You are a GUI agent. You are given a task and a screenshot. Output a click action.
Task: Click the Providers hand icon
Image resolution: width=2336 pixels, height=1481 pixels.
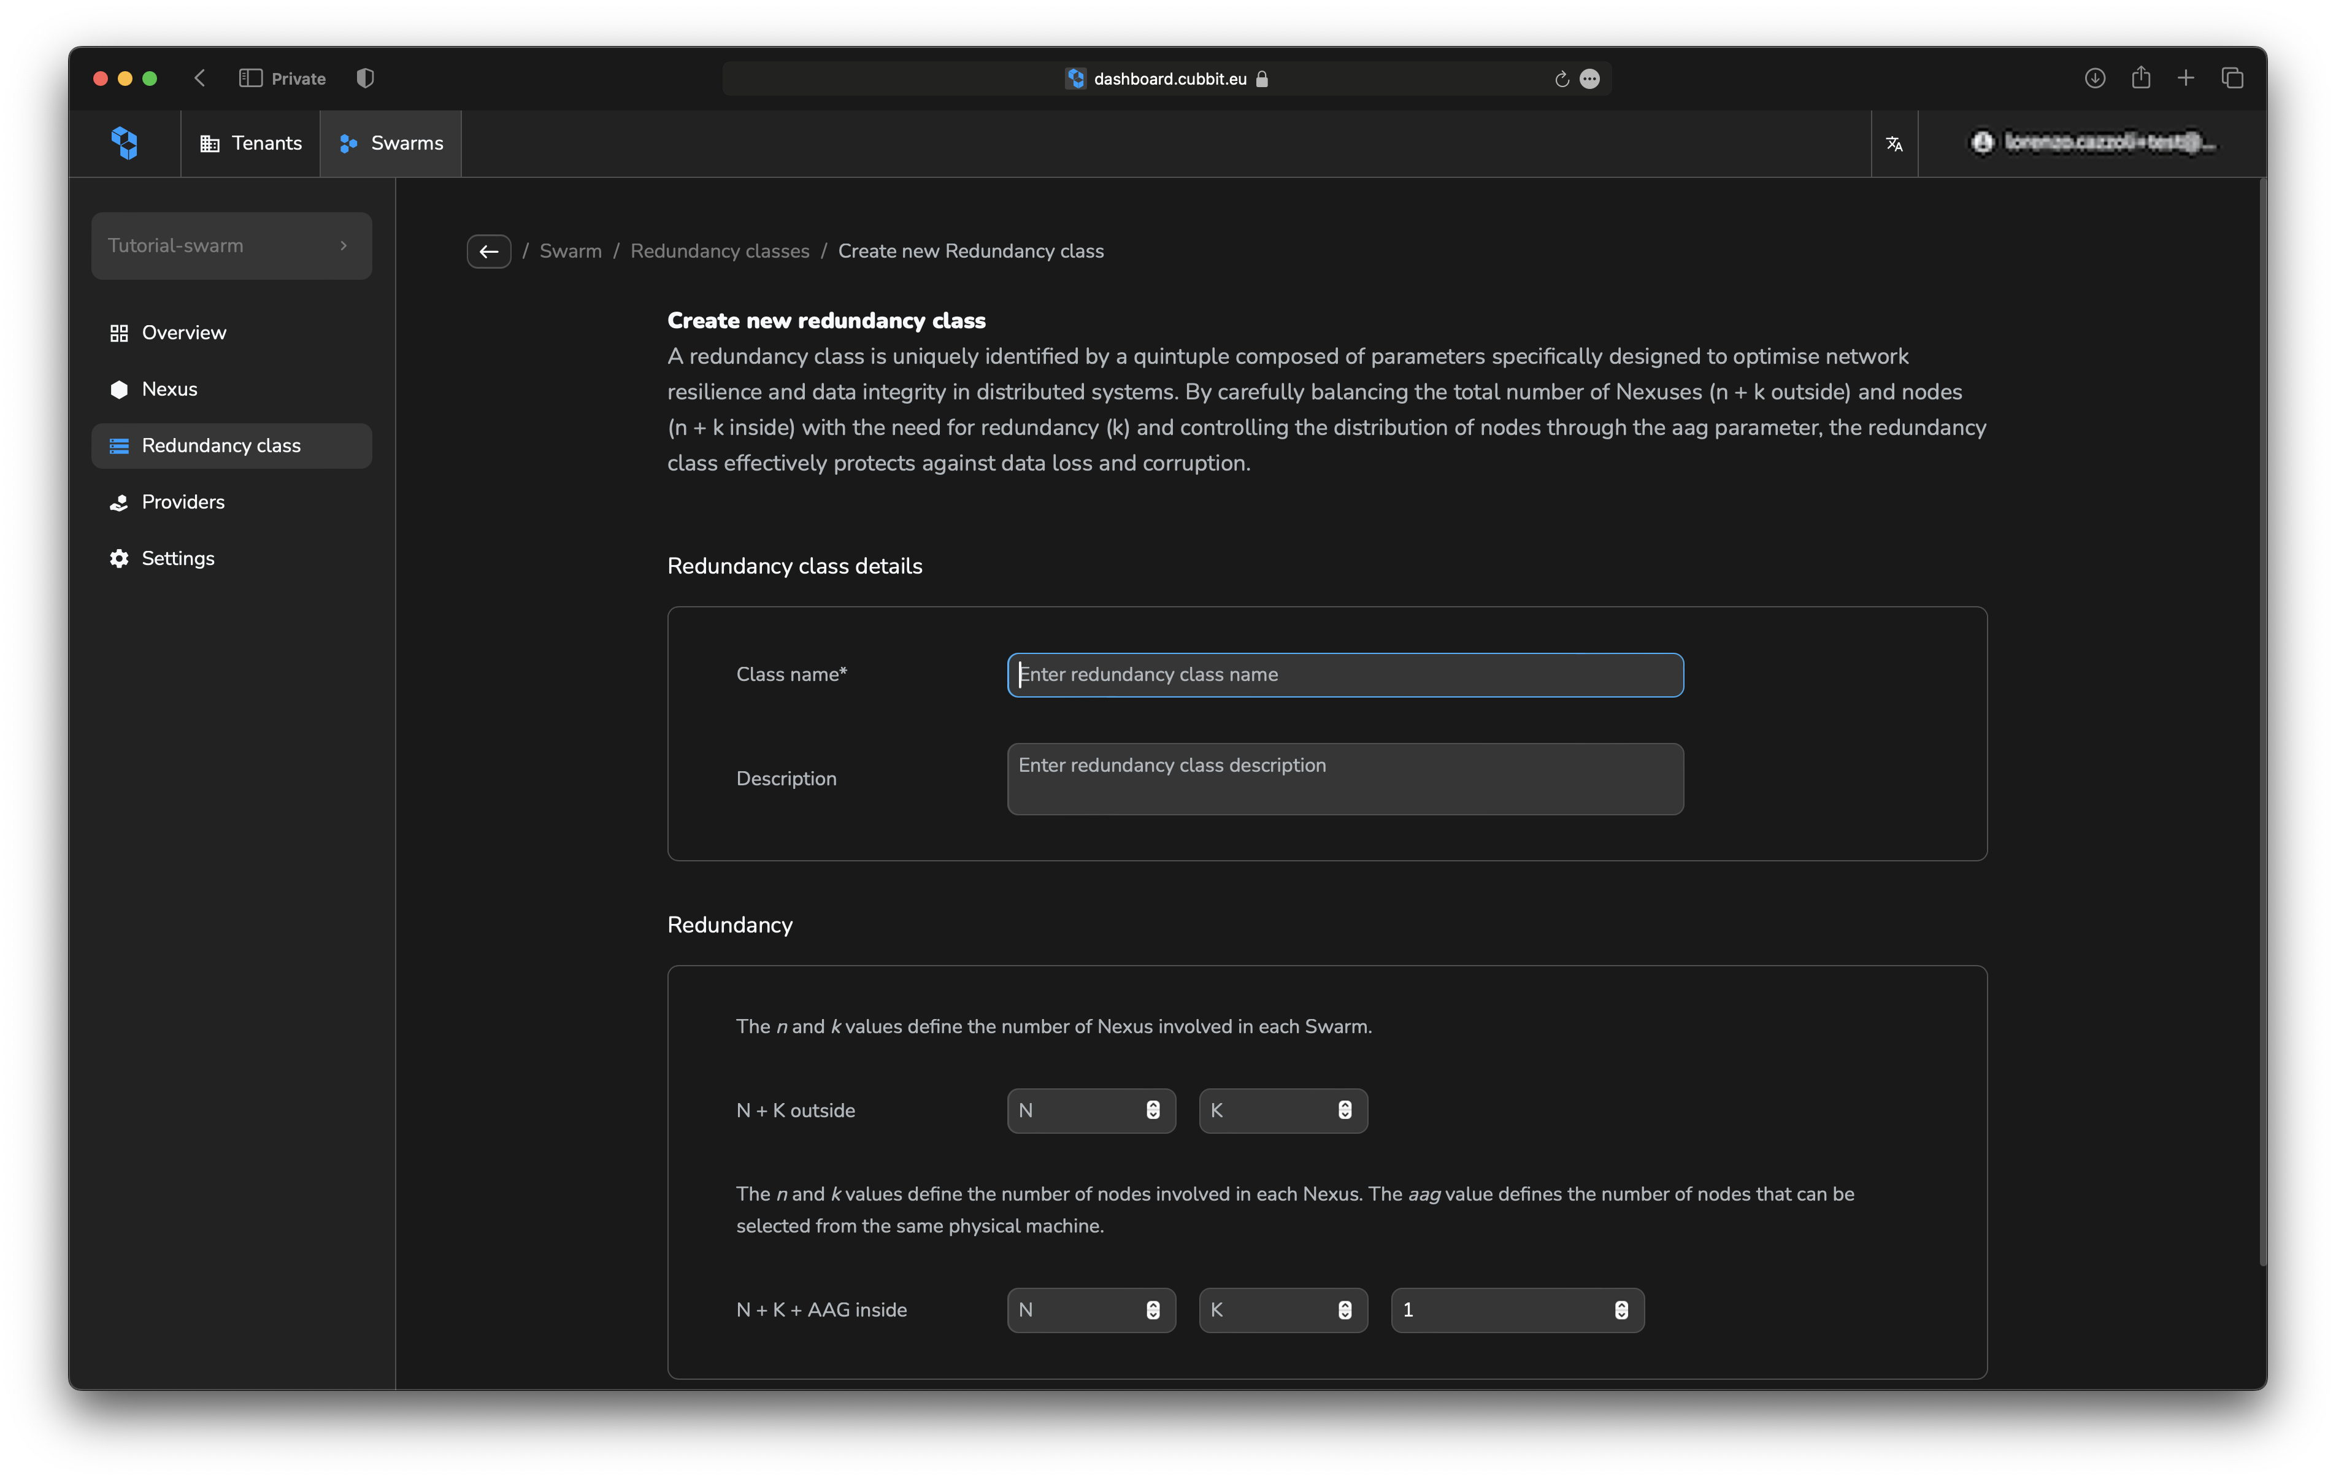[x=118, y=502]
